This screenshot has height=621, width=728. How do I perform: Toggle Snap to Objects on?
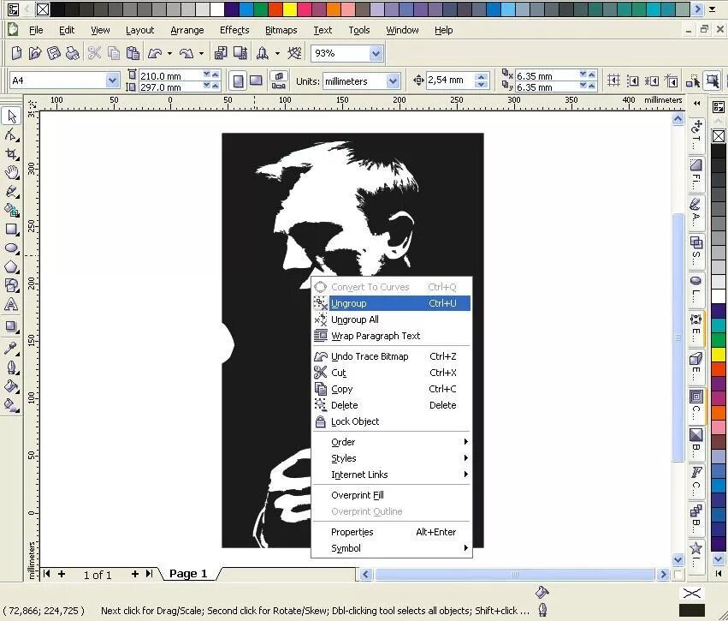pos(652,81)
